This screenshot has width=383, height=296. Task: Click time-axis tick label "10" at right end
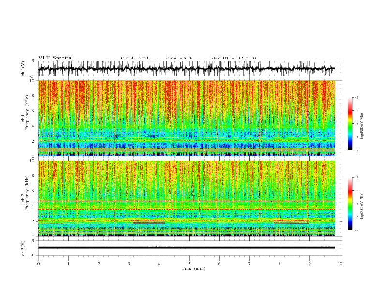coord(340,264)
